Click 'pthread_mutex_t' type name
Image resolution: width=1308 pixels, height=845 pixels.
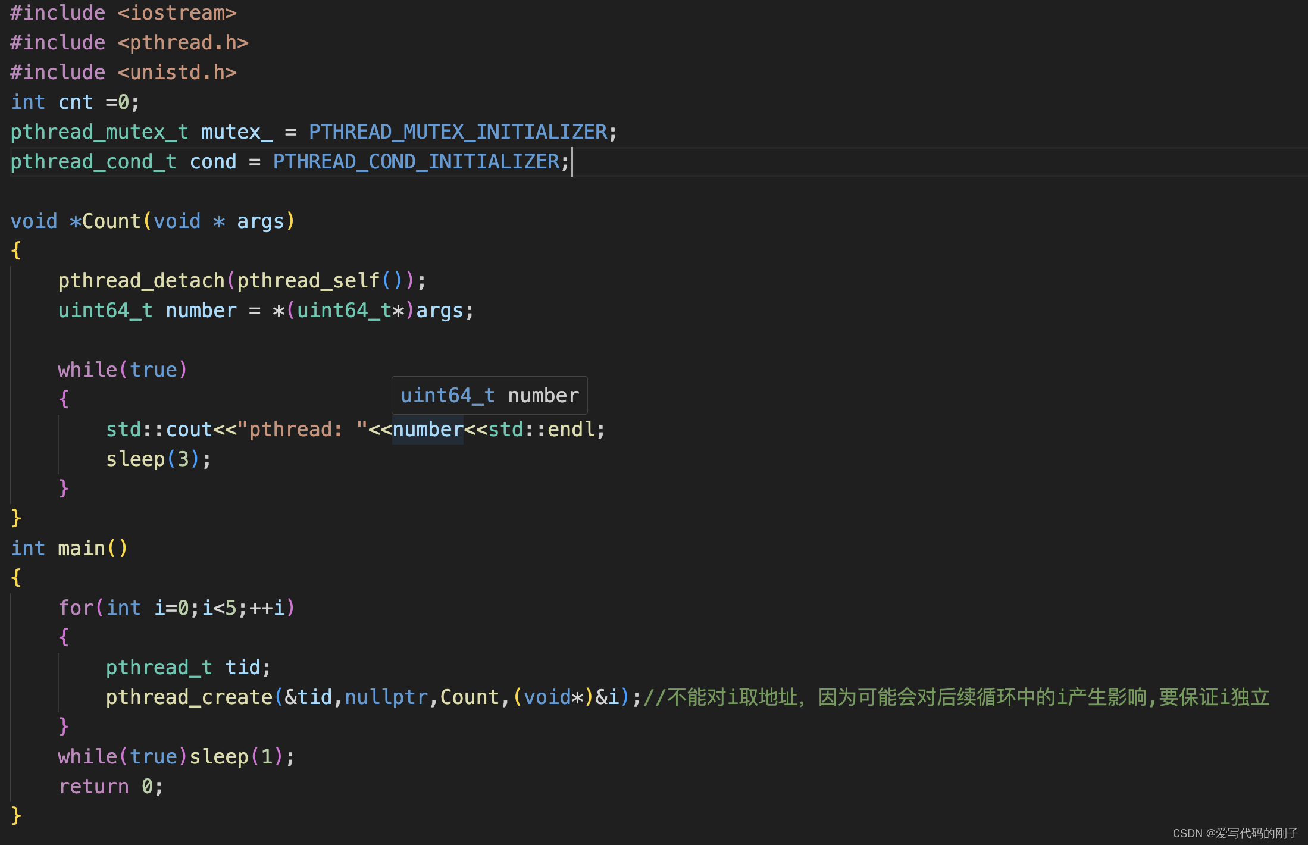click(99, 132)
